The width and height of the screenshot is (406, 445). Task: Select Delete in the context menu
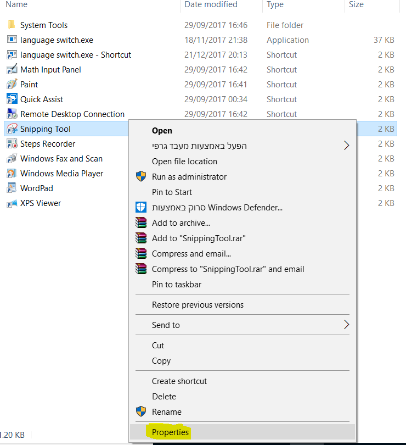(x=243, y=396)
